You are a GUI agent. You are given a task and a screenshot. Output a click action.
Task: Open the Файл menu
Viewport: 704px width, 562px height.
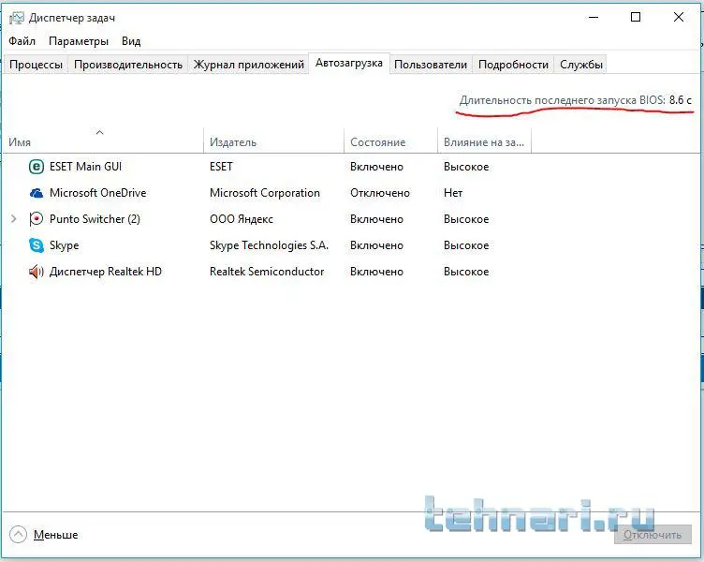pyautogui.click(x=22, y=41)
